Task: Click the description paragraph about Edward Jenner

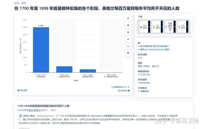Action: (99, 119)
